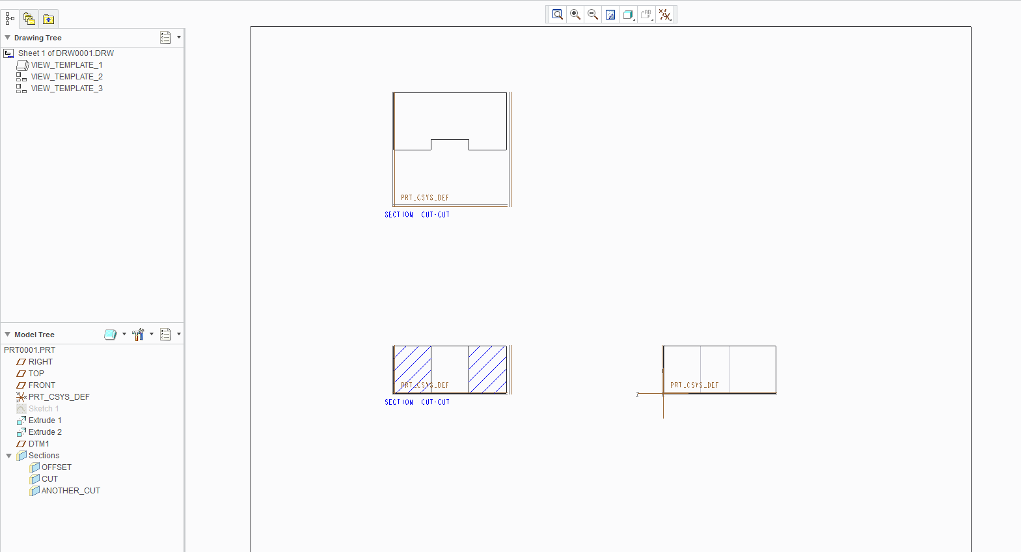Select the Extrude 2 feature

[45, 432]
